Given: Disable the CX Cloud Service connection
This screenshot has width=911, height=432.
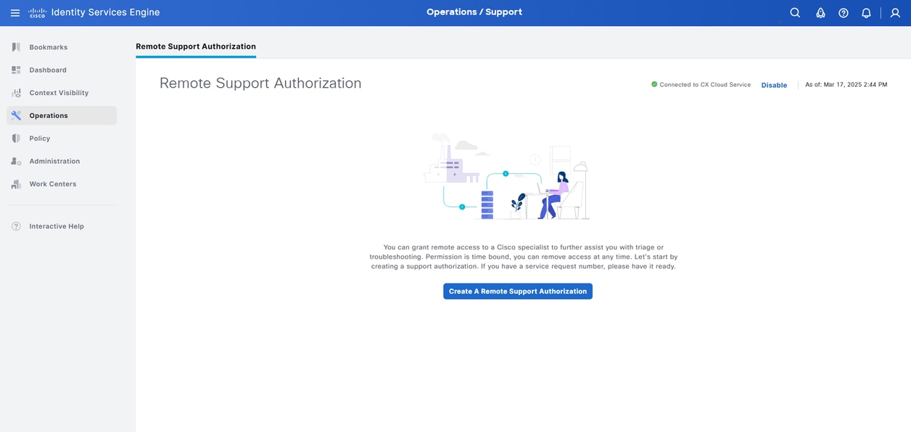Looking at the screenshot, I should pyautogui.click(x=774, y=85).
